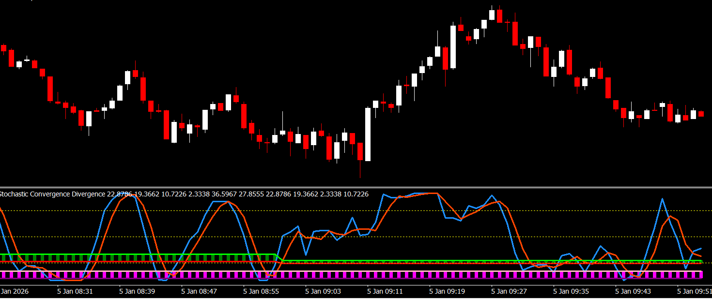
Task: Click the 5 Jan 09:43 time label
Action: coord(633,291)
